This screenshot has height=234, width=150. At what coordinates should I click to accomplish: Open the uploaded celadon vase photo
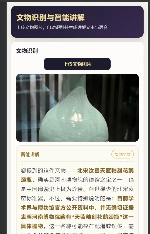(77, 108)
